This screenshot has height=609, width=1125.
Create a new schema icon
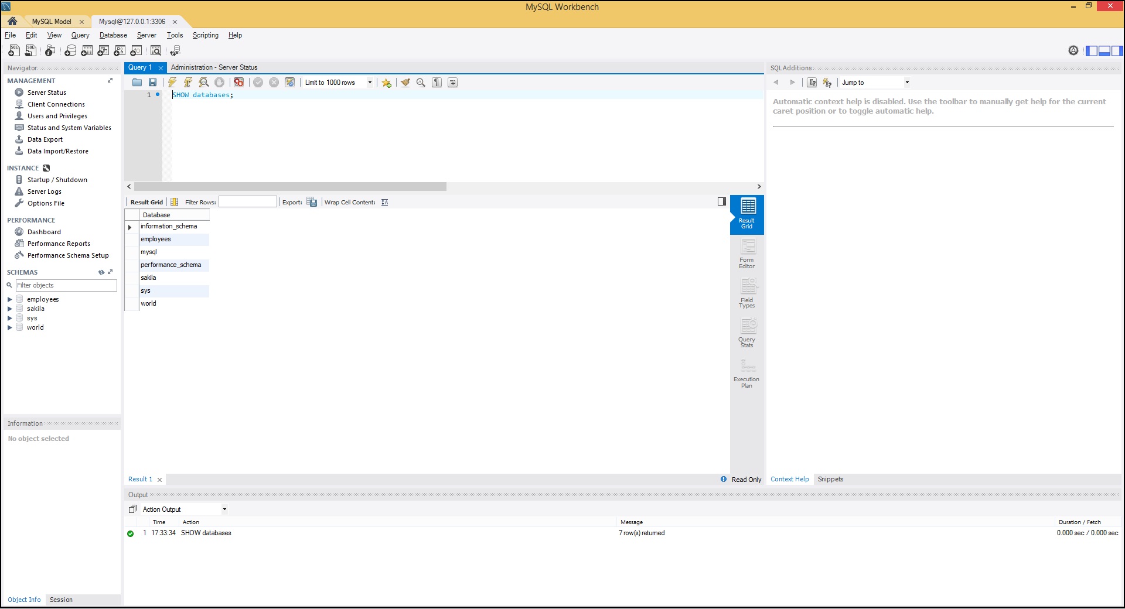[70, 51]
